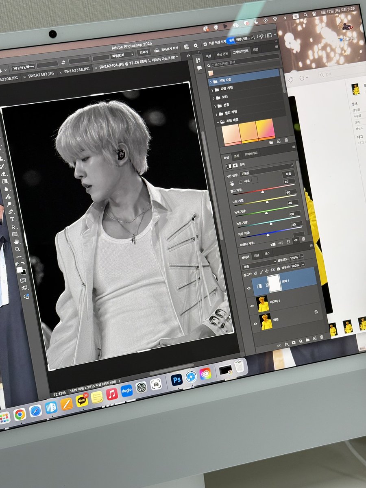Hide the 흑백 1 layer
Viewport: 366px width, 488px height.
[249, 288]
